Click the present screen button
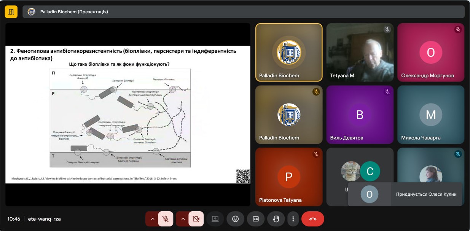This screenshot has height=231, width=470. click(215, 219)
